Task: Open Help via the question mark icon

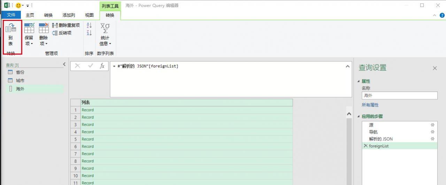Action: 442,15
